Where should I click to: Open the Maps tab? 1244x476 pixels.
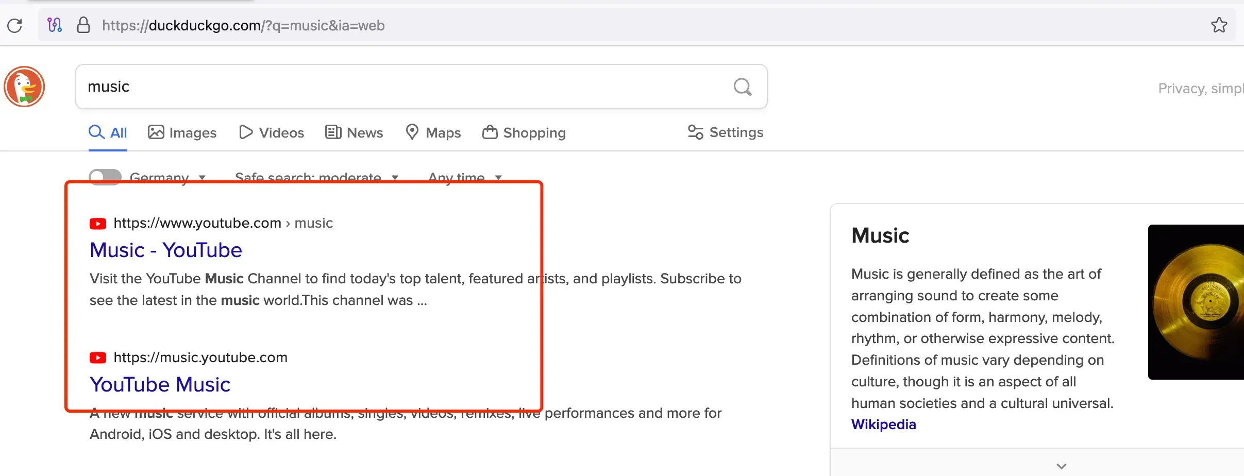(x=433, y=133)
